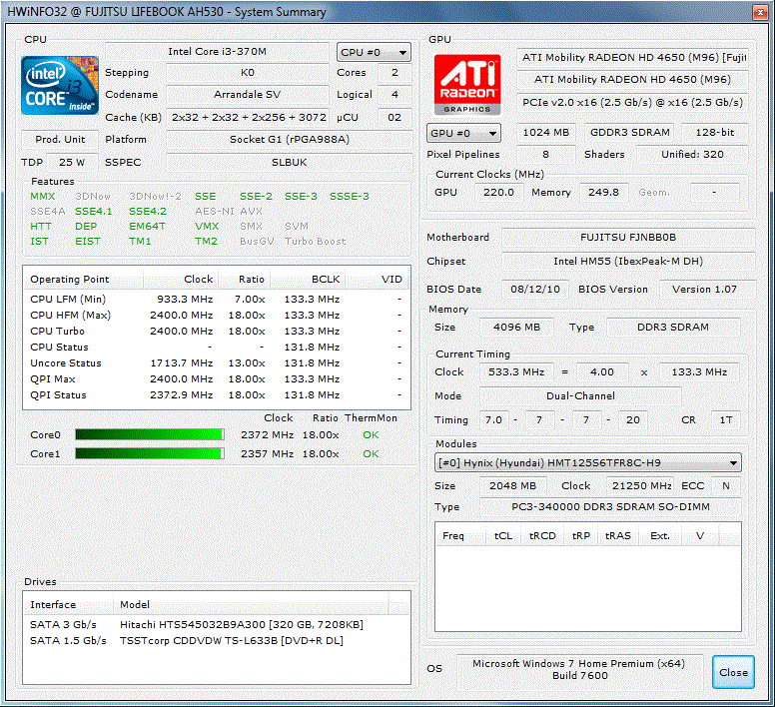This screenshot has width=775, height=707.
Task: Click the Core0 ThermMon OK status
Action: coord(371,434)
